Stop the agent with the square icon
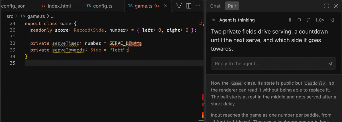 click(x=299, y=20)
